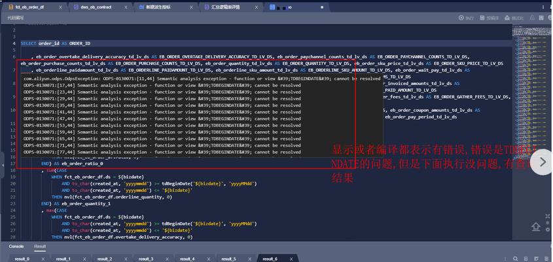Open the tab bar more-options menu
The image size is (553, 262).
(x=543, y=7)
